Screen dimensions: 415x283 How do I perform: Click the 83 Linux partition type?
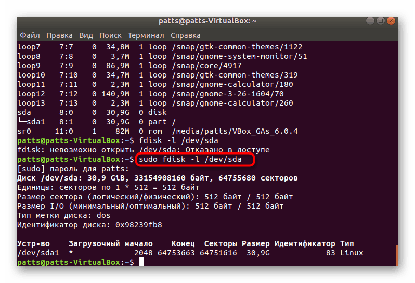[344, 253]
